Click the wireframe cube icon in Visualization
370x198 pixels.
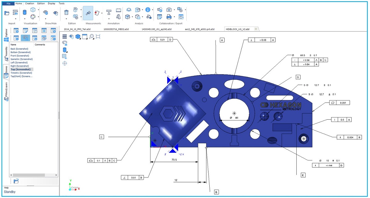[33, 10]
